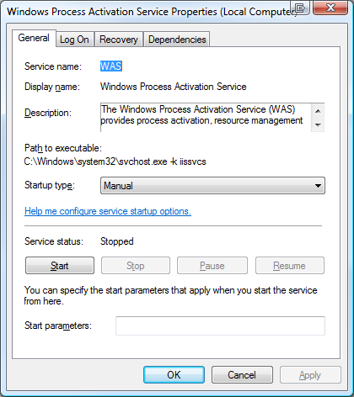Start the WAS service
354x397 pixels.
coord(60,266)
